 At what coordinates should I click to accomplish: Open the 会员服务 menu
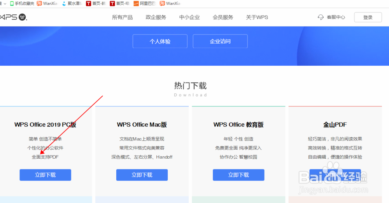tap(223, 17)
